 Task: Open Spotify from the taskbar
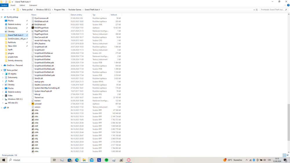coord(106,160)
